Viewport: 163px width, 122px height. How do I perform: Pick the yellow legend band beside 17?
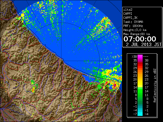[140, 83]
